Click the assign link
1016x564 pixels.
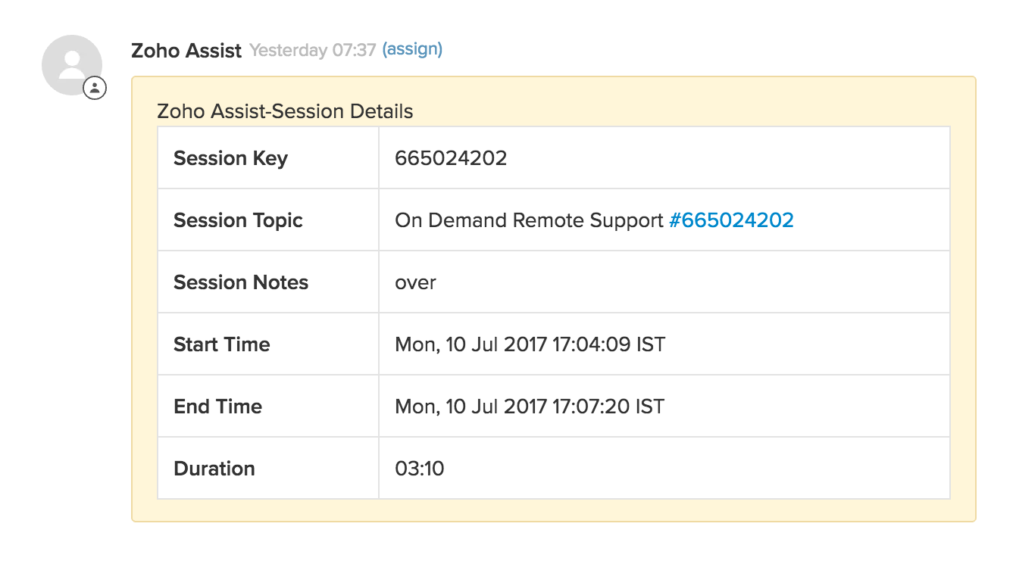point(412,50)
